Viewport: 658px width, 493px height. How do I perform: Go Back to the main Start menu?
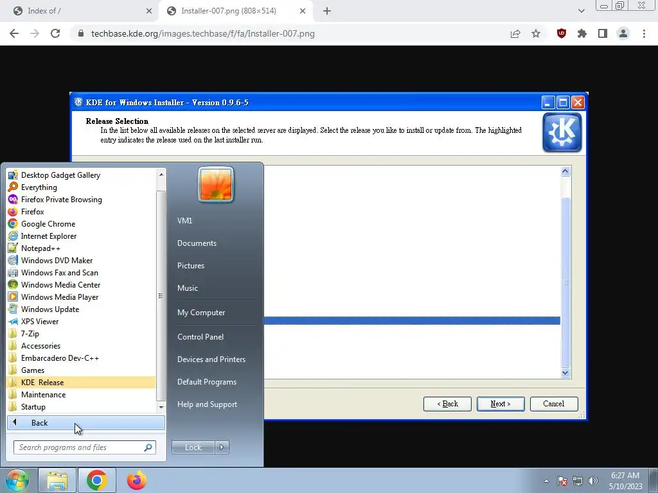[86, 422]
